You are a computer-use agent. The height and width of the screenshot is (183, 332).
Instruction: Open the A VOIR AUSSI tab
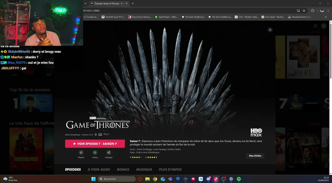point(99,170)
